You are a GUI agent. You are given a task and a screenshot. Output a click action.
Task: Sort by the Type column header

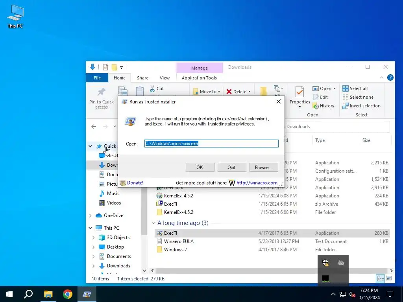(x=320, y=140)
